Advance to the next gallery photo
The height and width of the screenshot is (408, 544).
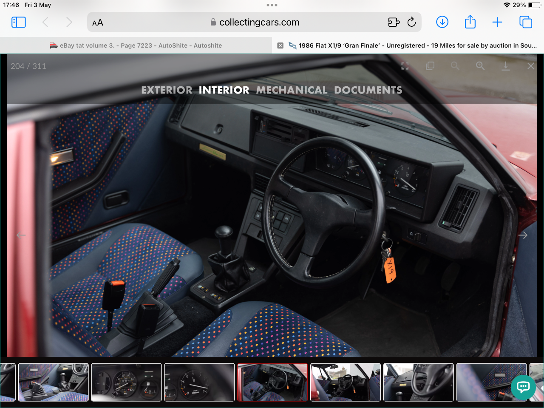click(523, 235)
